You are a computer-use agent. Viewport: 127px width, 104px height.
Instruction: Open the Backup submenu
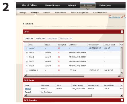pos(47,13)
